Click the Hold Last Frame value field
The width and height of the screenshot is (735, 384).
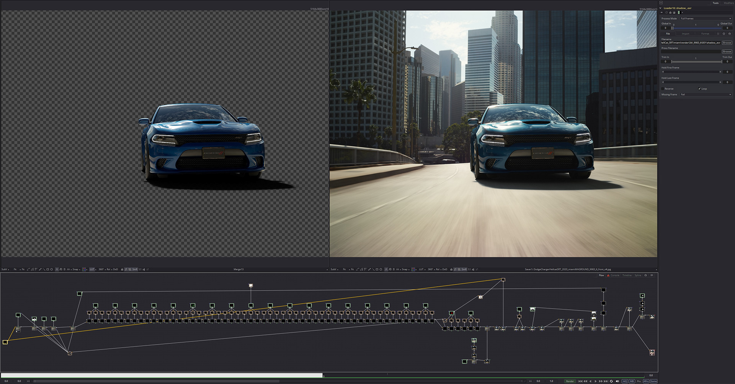(727, 82)
